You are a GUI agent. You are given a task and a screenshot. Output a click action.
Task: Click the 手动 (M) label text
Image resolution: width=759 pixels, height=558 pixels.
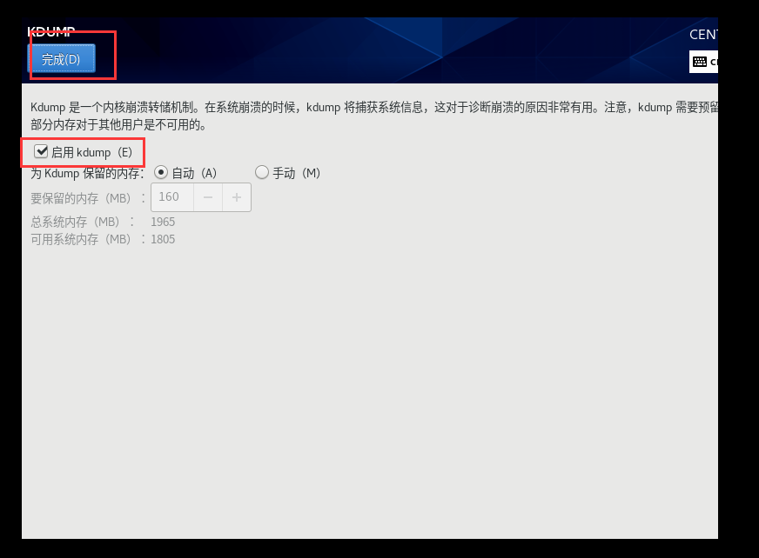[x=296, y=173]
